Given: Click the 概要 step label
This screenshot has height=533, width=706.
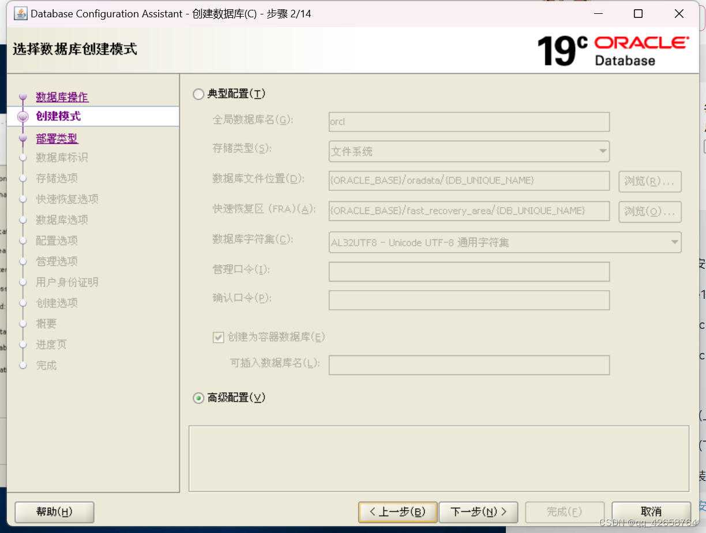Looking at the screenshot, I should coord(46,324).
